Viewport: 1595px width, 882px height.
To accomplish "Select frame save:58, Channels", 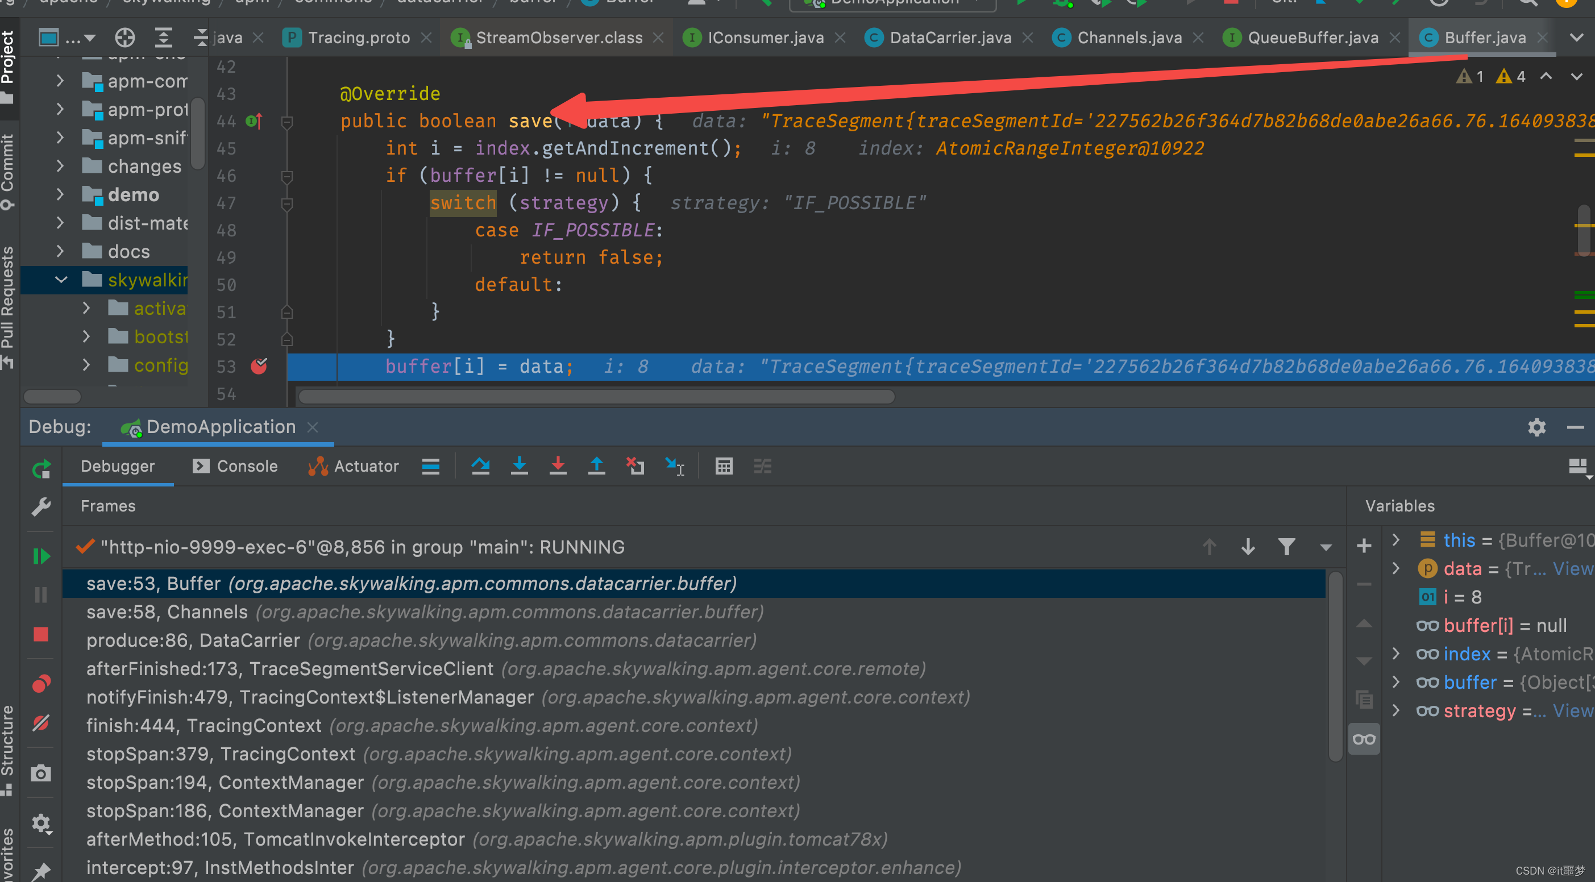I will tap(693, 611).
